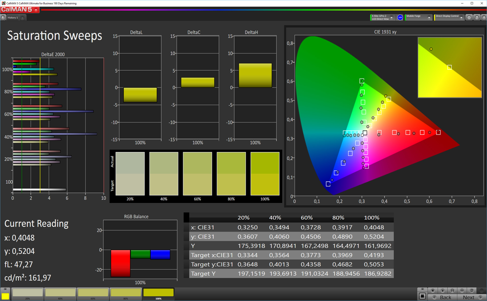This screenshot has width=487, height=301.
Task: Click the stop measurement button
Action: pyautogui.click(x=433, y=290)
